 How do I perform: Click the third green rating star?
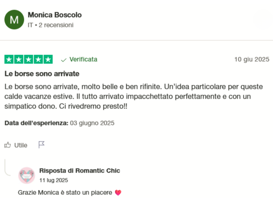[x=29, y=59]
